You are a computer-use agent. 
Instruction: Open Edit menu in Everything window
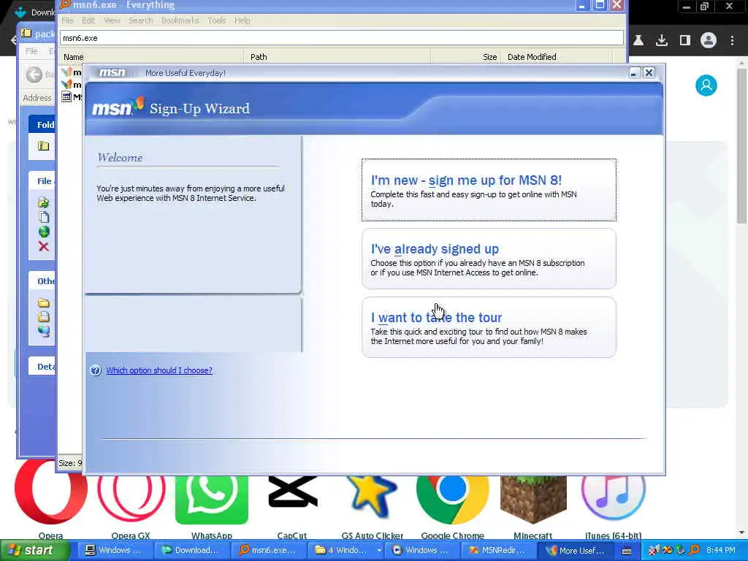coord(88,20)
